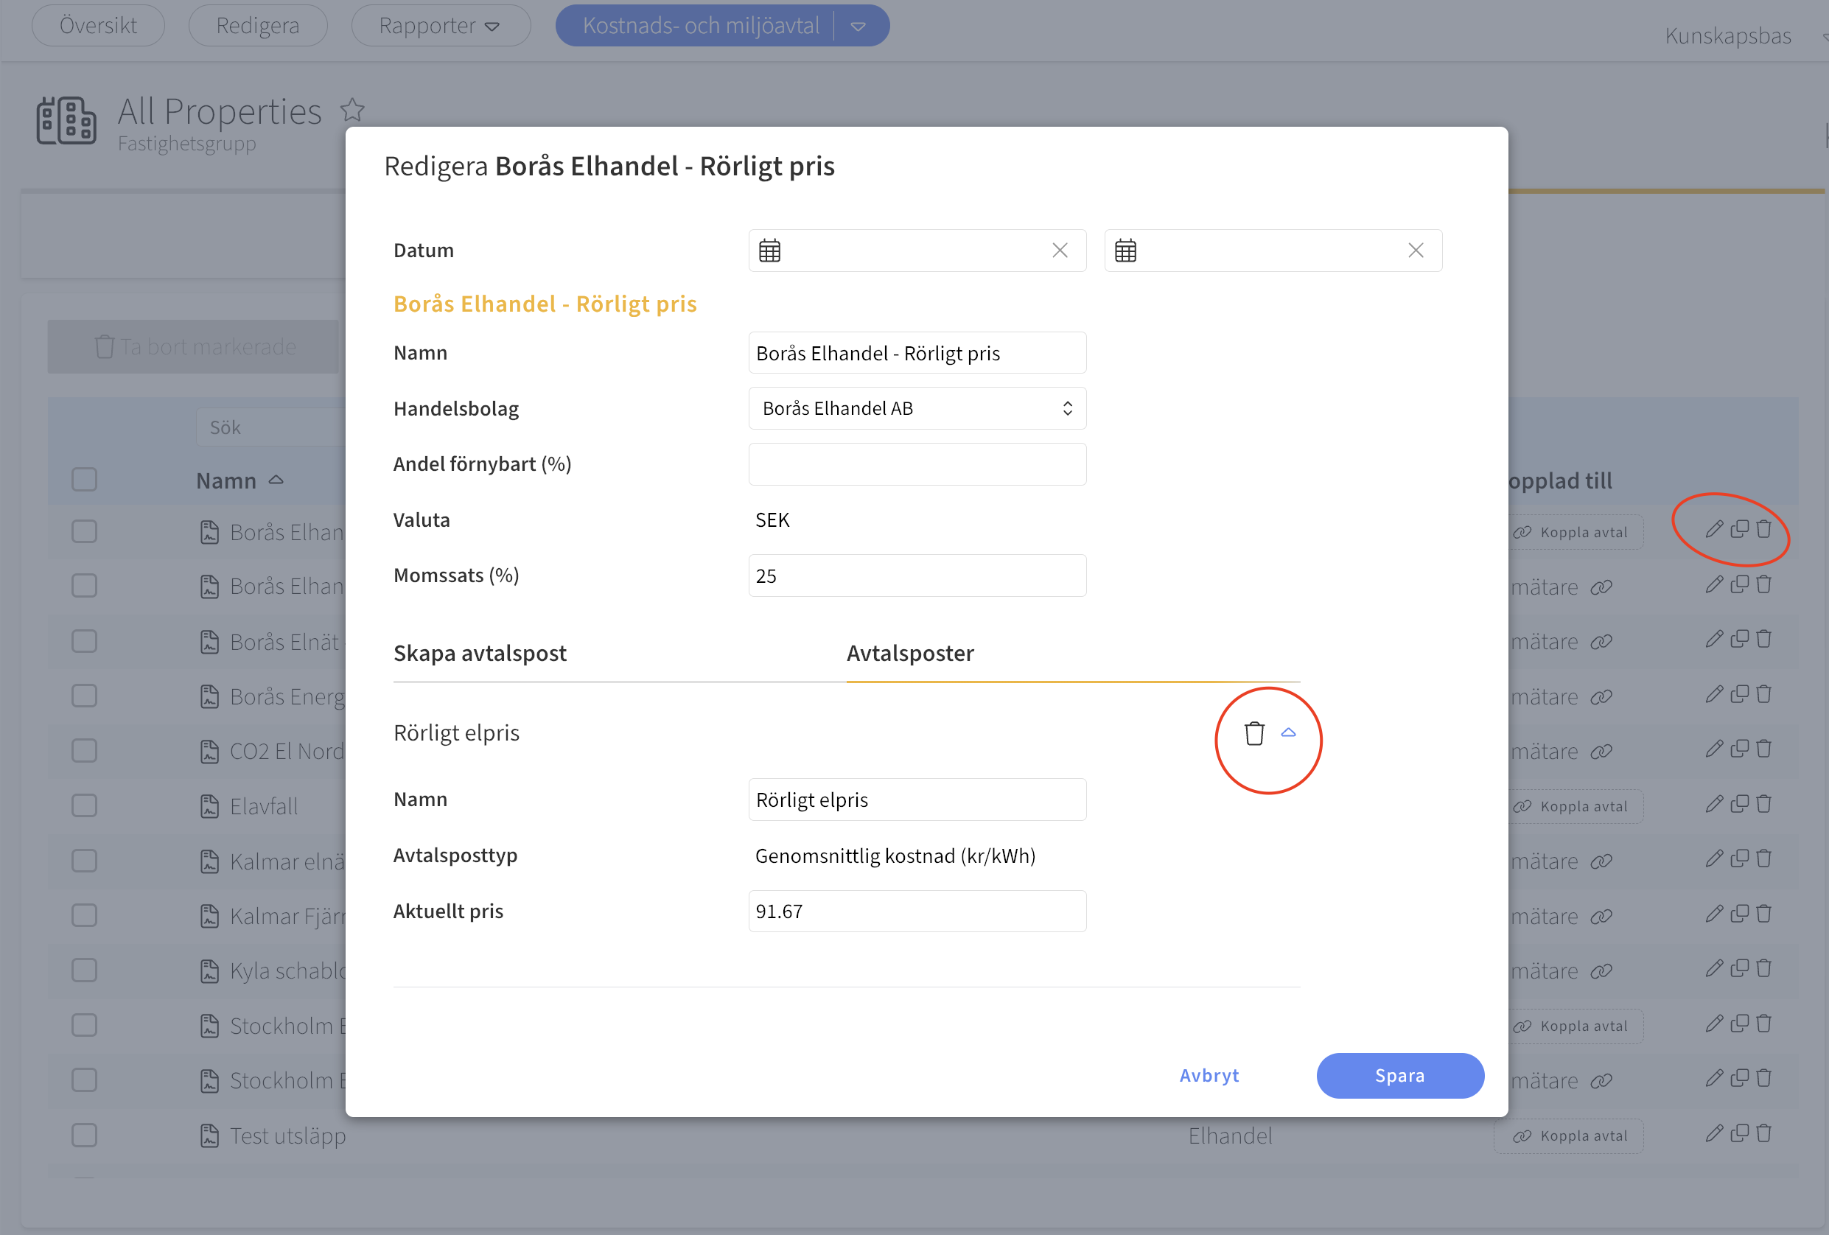
Task: Expand the Rapporter menu
Action: (x=441, y=26)
